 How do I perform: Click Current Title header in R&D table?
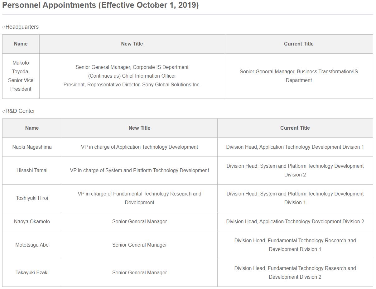[x=295, y=128]
